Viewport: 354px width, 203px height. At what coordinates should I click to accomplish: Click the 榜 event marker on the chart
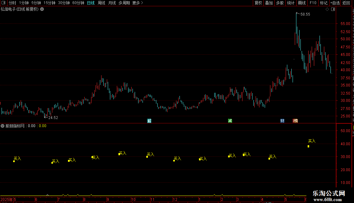(296, 121)
